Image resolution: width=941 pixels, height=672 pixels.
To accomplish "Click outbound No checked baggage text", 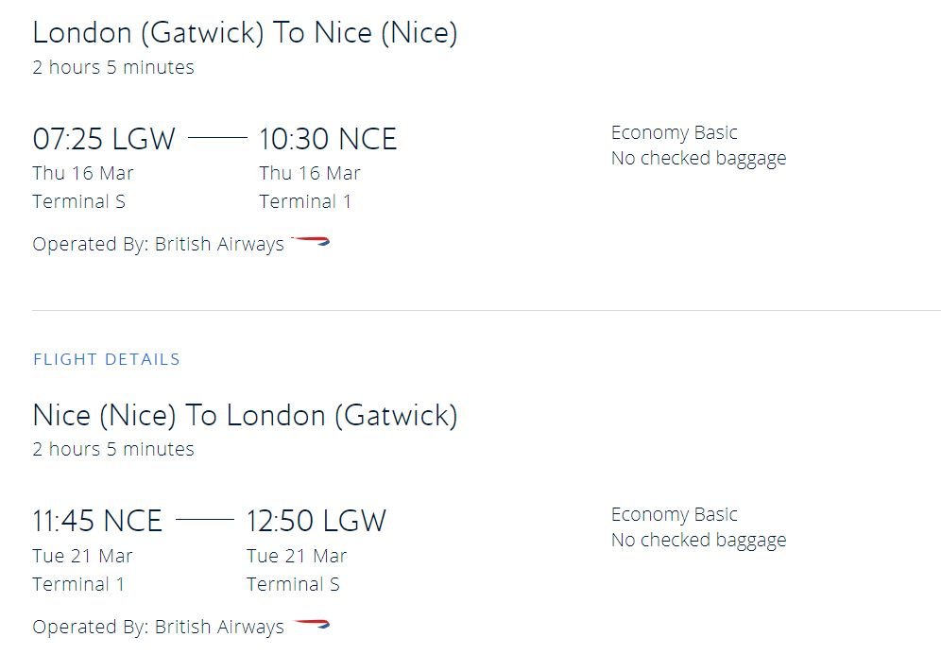I will 698,159.
